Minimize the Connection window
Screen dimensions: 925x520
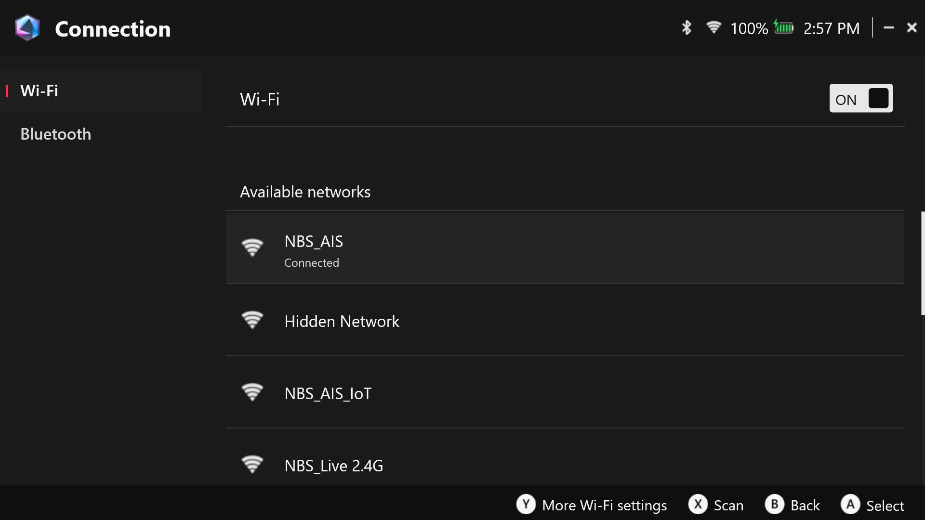[889, 28]
